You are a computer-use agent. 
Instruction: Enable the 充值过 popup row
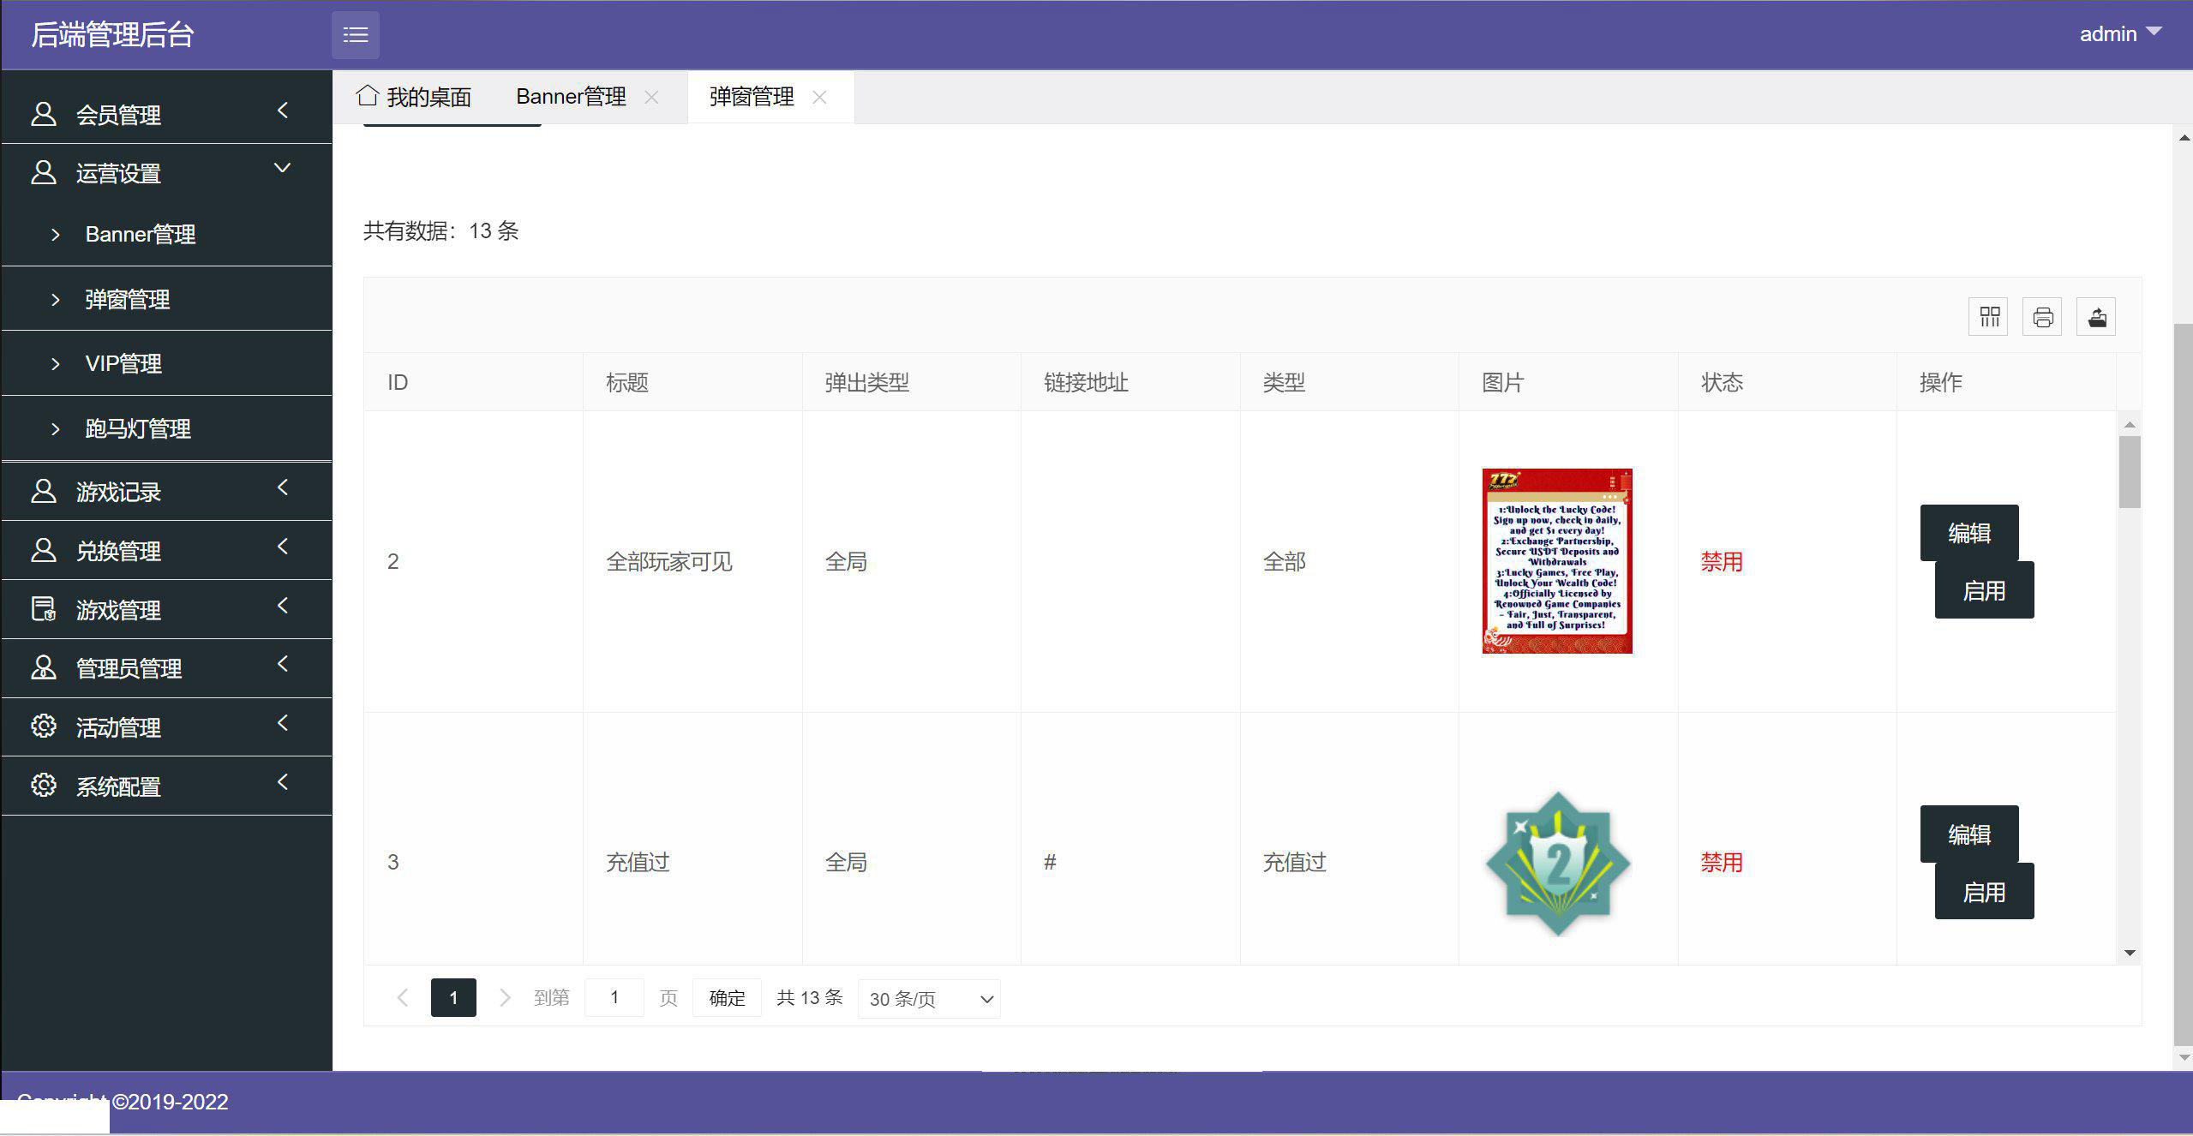pyautogui.click(x=1983, y=893)
